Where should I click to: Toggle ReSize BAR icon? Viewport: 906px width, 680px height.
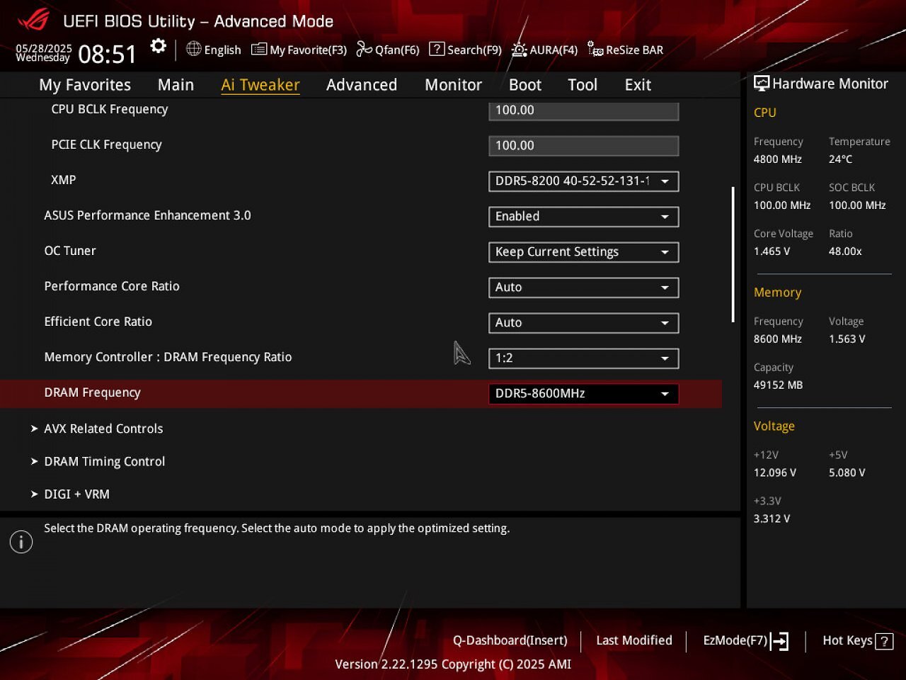[x=595, y=50]
